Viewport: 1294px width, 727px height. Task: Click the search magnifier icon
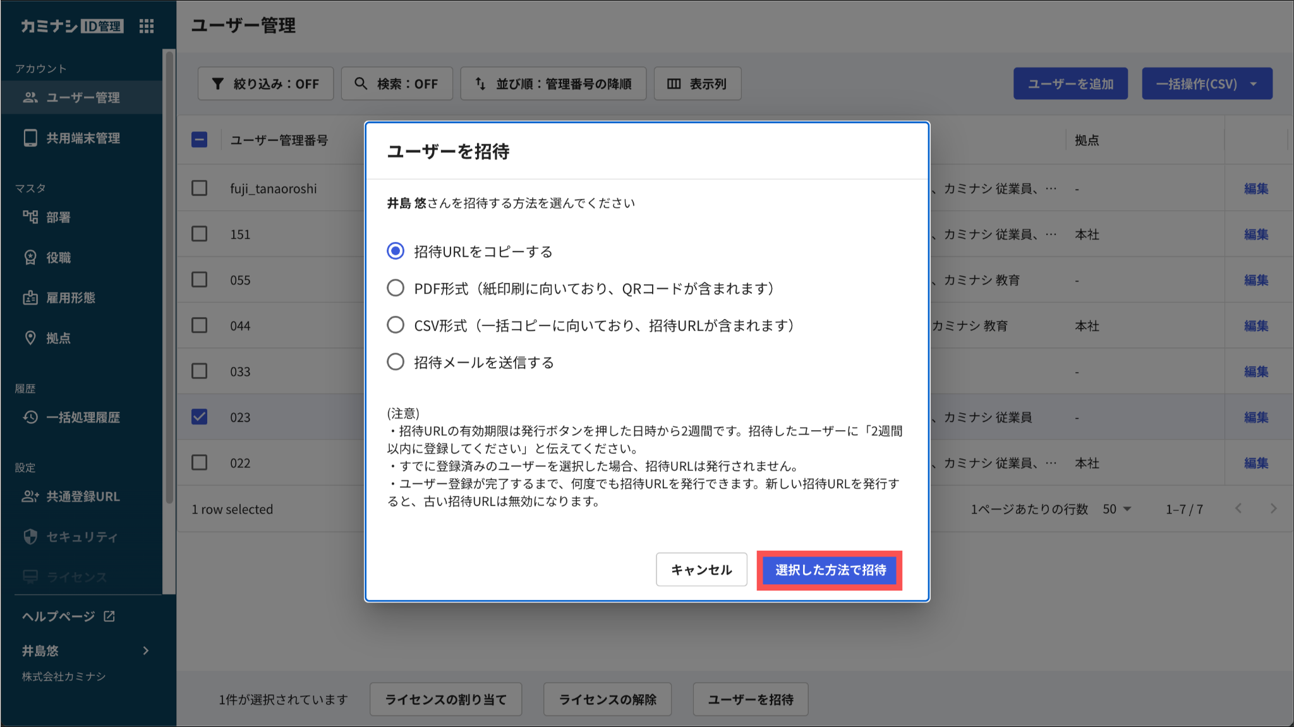(361, 83)
